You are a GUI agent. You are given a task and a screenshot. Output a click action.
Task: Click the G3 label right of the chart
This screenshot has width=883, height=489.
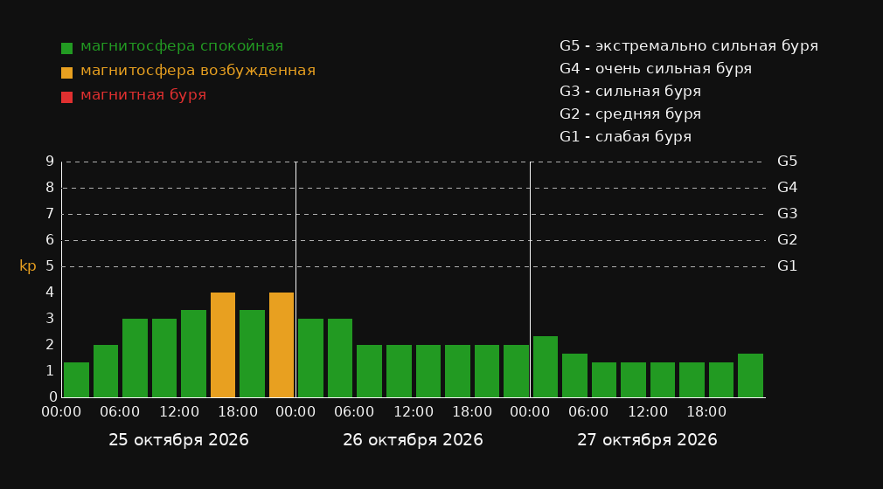(x=787, y=214)
